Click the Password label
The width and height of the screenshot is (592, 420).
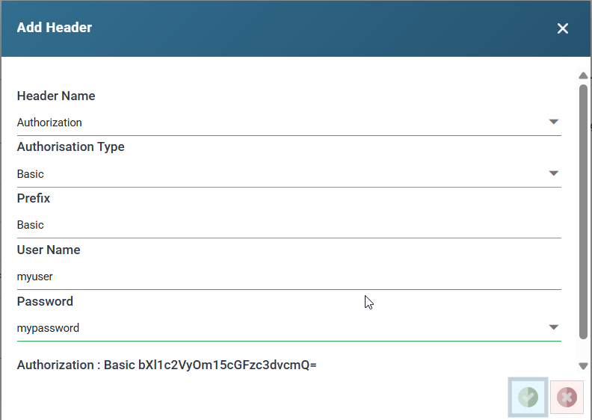pos(45,302)
